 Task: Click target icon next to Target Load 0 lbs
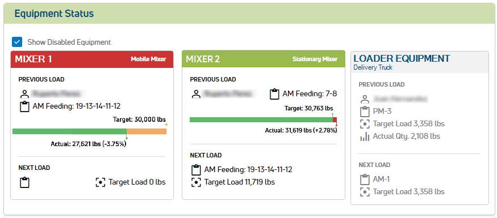pyautogui.click(x=101, y=182)
